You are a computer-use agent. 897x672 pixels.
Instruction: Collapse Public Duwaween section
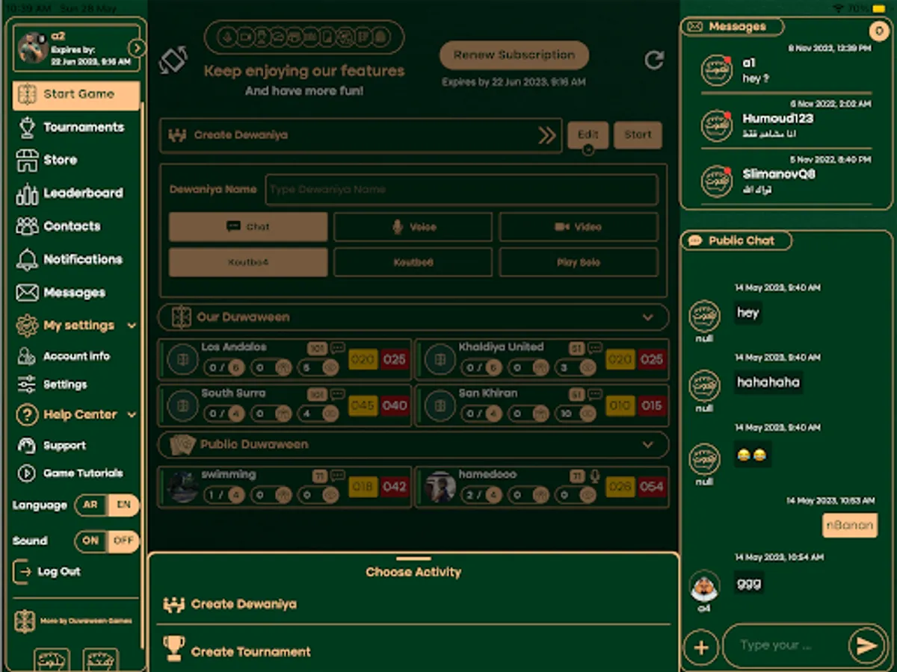(x=648, y=444)
